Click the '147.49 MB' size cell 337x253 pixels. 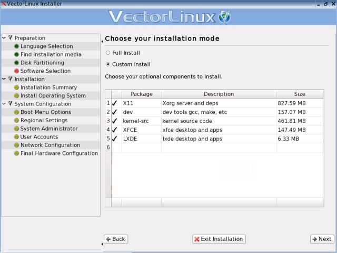pos(300,130)
